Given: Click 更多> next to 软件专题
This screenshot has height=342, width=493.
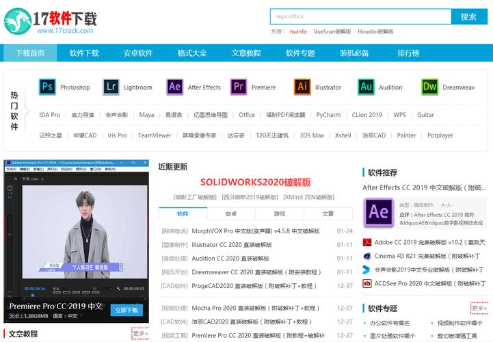Looking at the screenshot, I should (x=479, y=308).
